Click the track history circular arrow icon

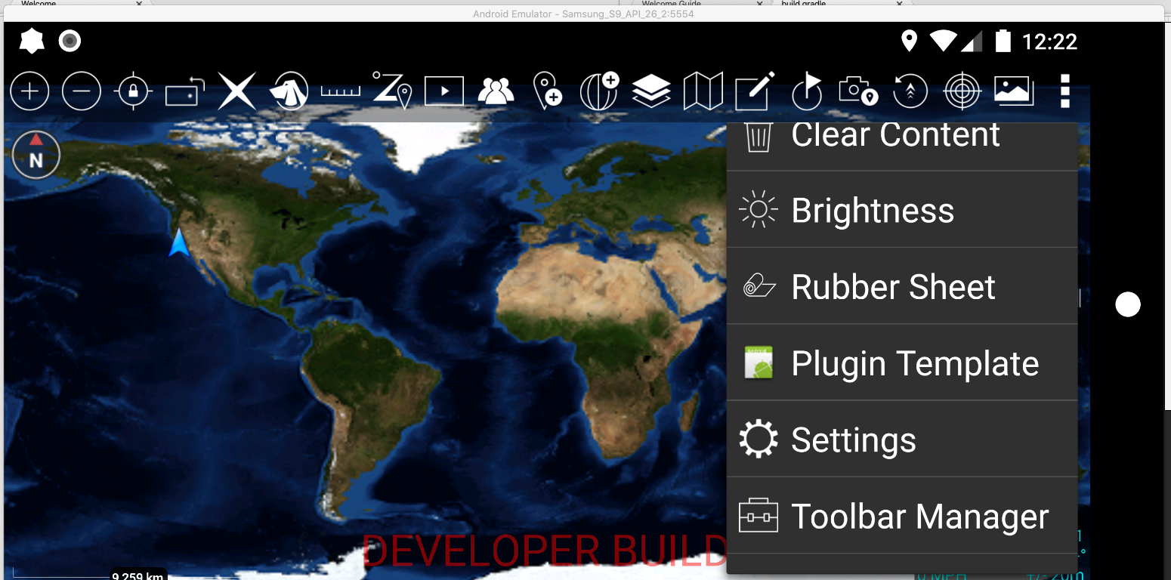tap(910, 91)
